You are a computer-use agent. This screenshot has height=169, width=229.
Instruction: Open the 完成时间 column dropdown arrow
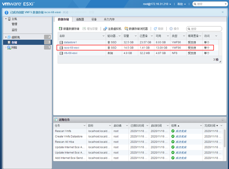click(x=222, y=126)
